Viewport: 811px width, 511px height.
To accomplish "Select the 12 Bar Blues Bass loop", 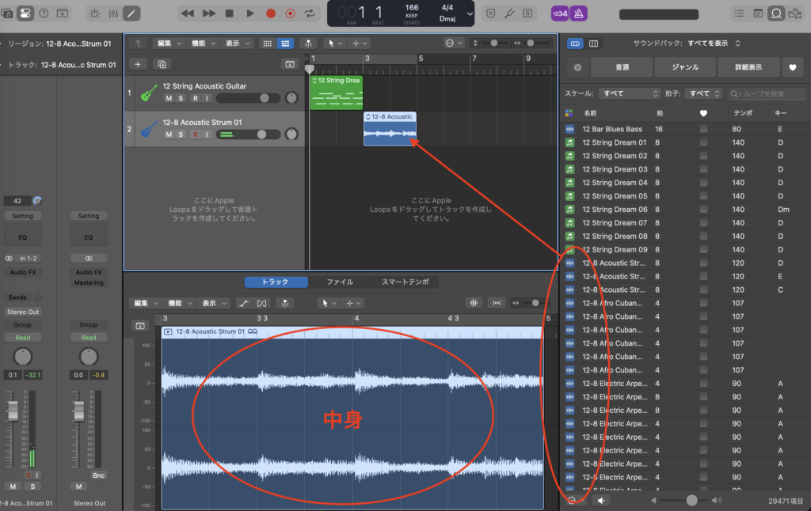I will [614, 129].
